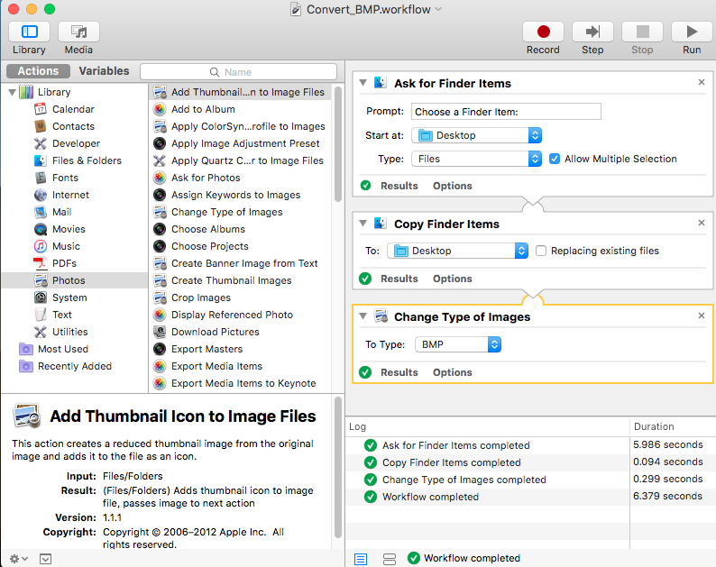
Task: Show Results for Change Type of Images
Action: pyautogui.click(x=399, y=372)
